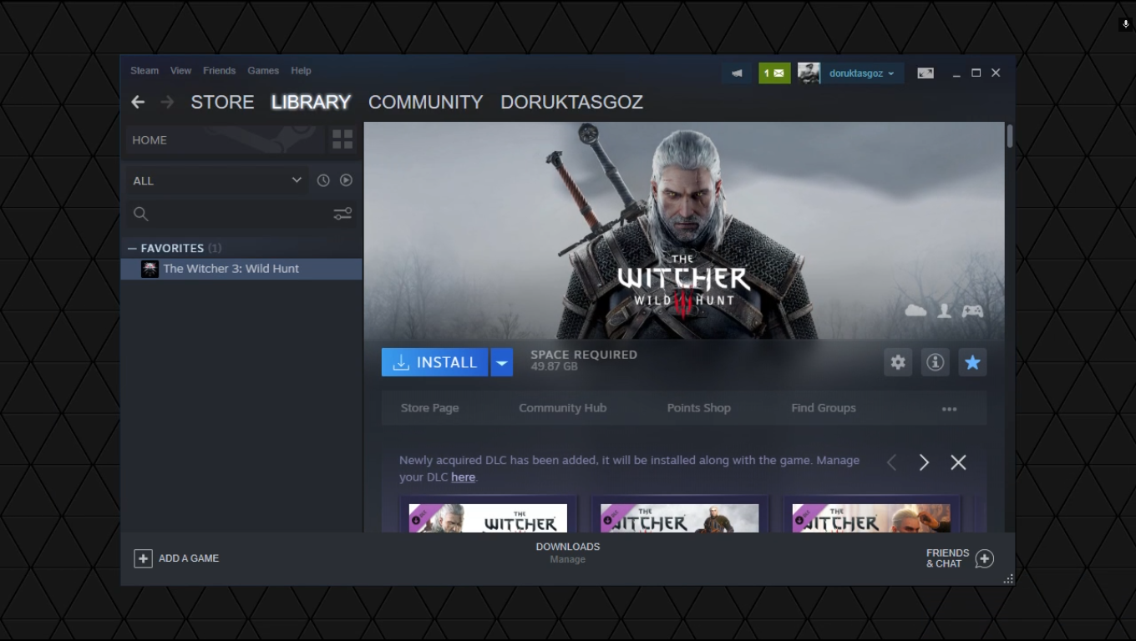Dismiss the newly acquired DLC notice
Image resolution: width=1136 pixels, height=641 pixels.
pyautogui.click(x=958, y=462)
